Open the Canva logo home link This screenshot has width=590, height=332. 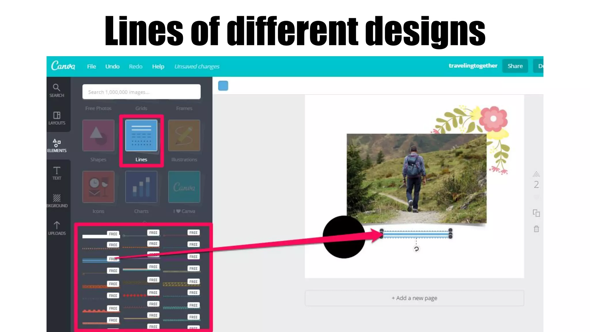63,66
